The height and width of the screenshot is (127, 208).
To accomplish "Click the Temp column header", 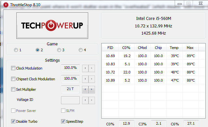I will (174, 48).
